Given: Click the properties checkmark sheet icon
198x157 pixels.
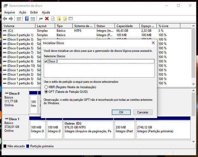Looking at the screenshot, I should 53,19.
